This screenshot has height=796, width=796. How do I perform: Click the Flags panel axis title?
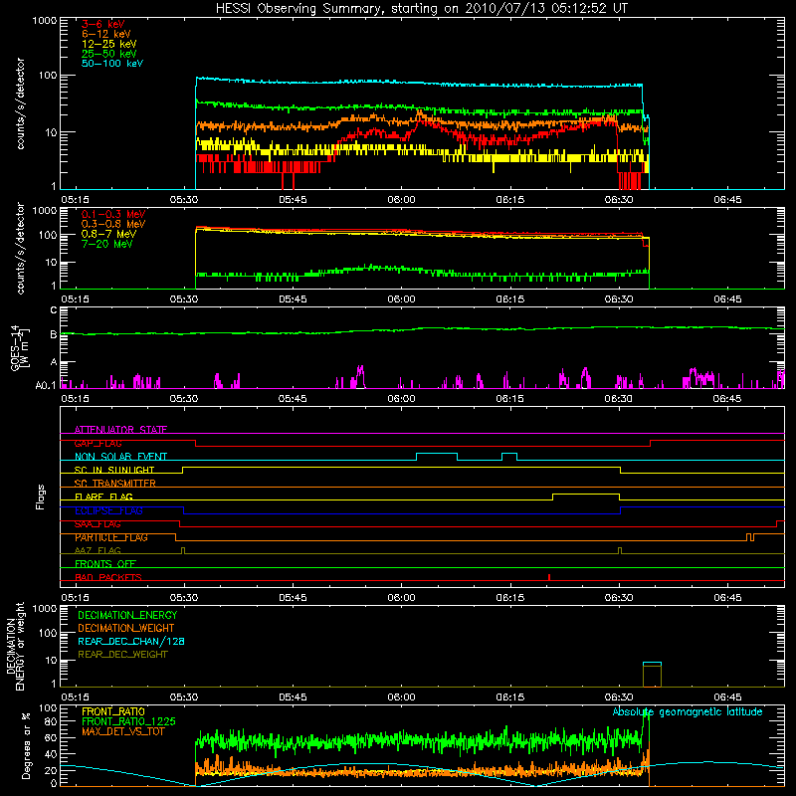[41, 497]
